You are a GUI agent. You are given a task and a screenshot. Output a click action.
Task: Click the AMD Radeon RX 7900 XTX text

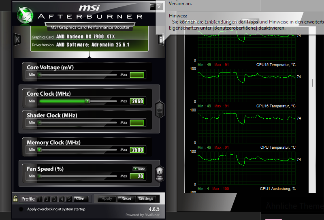(85, 36)
